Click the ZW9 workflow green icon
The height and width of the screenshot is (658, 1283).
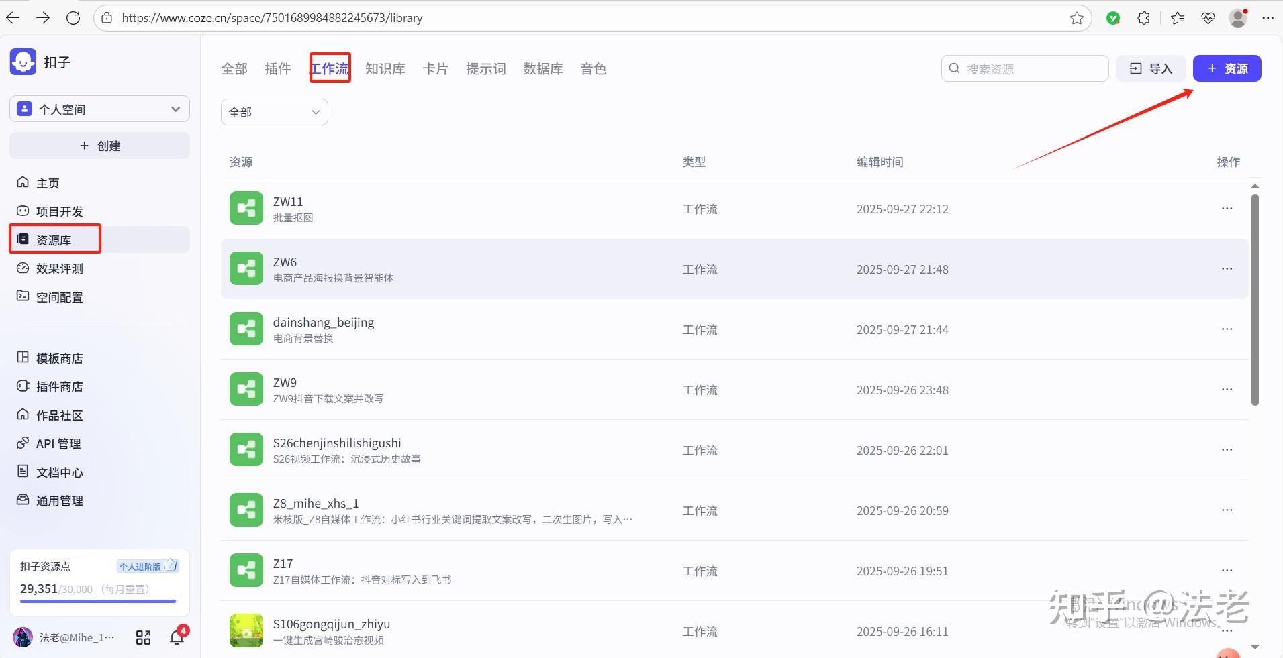(x=246, y=389)
